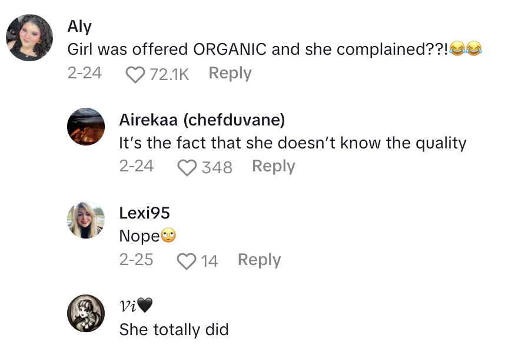Click Airekaa's campfire avatar
Viewport: 525px width, 344px height.
click(86, 127)
